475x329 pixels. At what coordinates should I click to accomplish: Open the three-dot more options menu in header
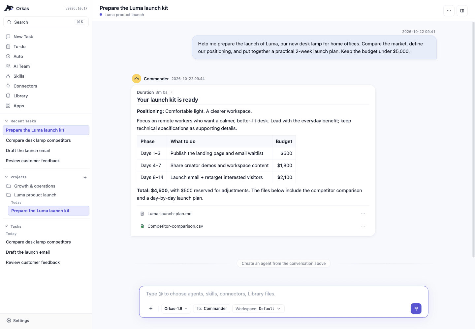[x=449, y=11]
